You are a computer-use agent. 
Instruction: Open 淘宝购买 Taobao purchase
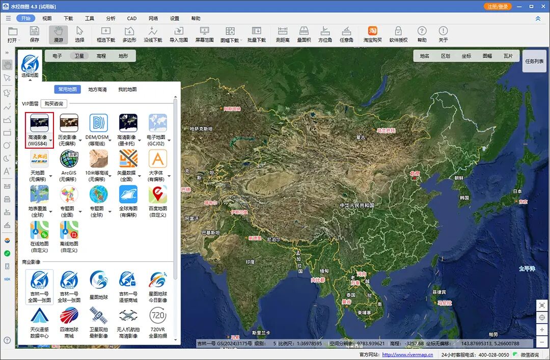pyautogui.click(x=372, y=35)
